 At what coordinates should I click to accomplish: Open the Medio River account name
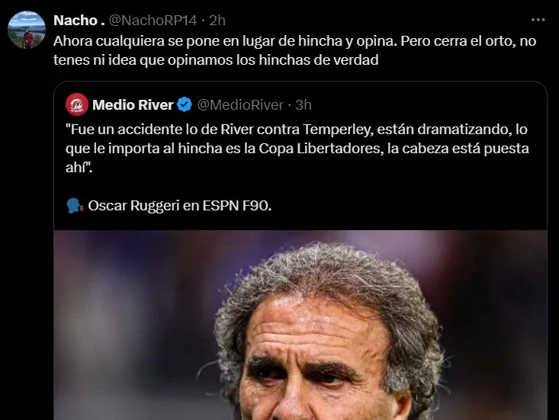tap(133, 104)
